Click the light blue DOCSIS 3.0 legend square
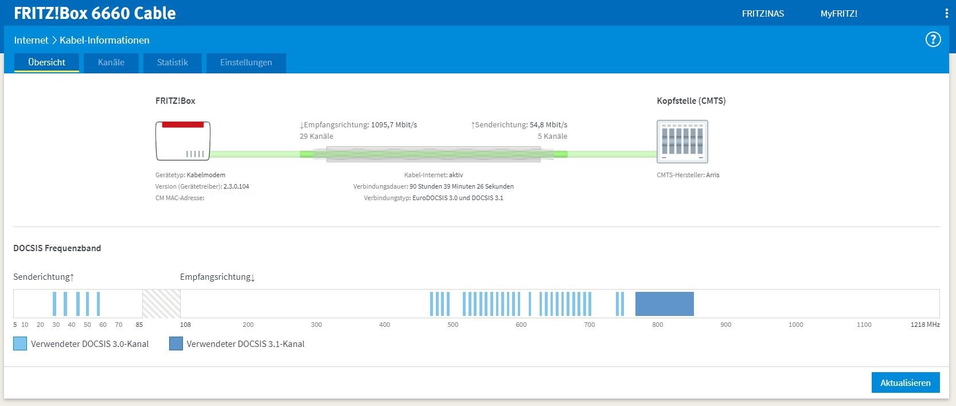The image size is (956, 406). pos(20,344)
